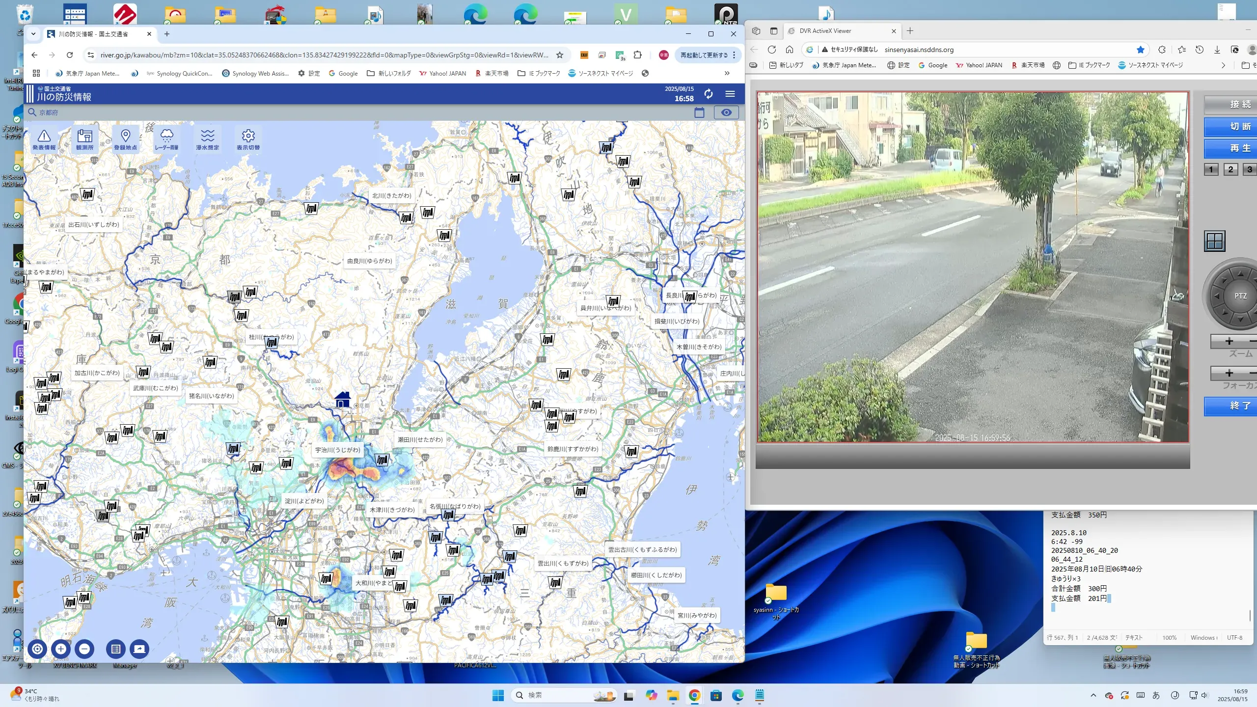Click the 京都府 search field
The height and width of the screenshot is (707, 1257).
(x=49, y=112)
